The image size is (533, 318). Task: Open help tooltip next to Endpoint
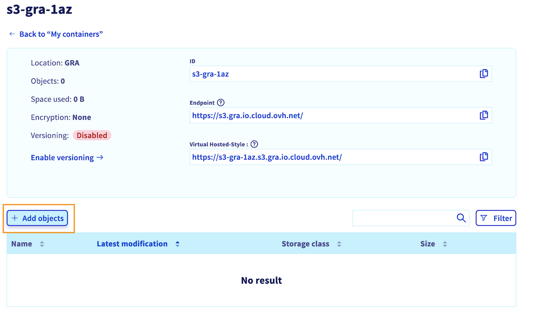pyautogui.click(x=221, y=102)
